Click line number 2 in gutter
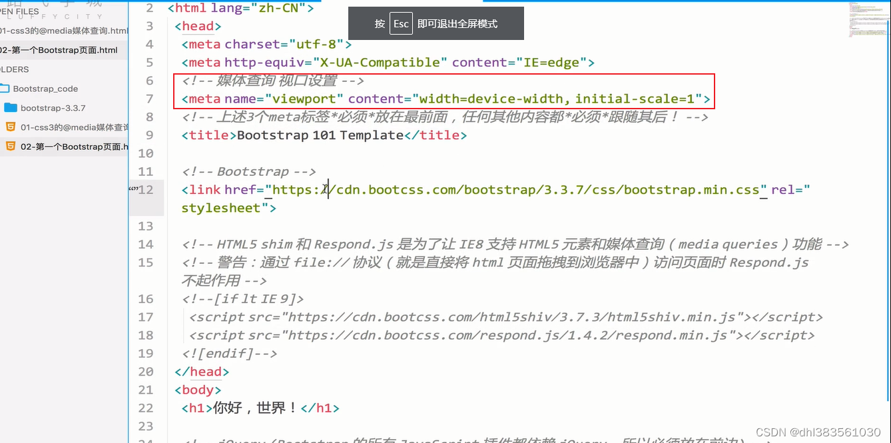891x443 pixels. pos(150,8)
